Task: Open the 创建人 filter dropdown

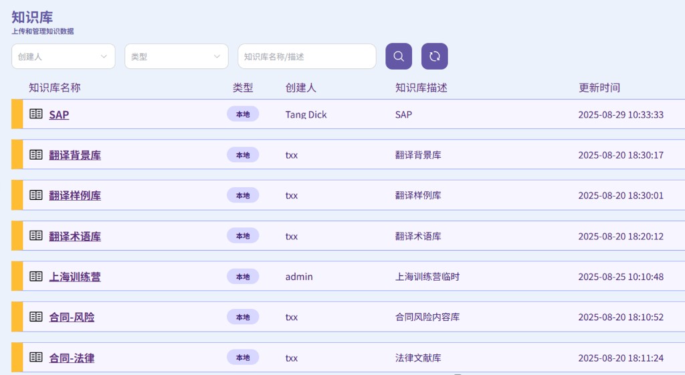Action: click(63, 57)
